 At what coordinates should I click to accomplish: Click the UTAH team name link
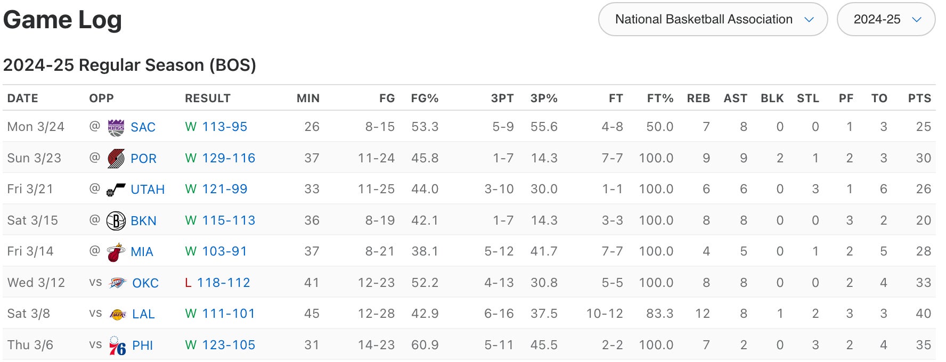coord(148,190)
